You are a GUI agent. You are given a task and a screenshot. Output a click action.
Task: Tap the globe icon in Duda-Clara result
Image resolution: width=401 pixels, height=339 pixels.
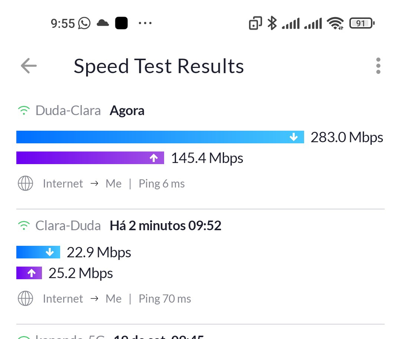coord(25,184)
